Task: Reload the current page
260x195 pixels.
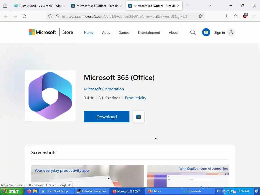Action: tap(24, 16)
